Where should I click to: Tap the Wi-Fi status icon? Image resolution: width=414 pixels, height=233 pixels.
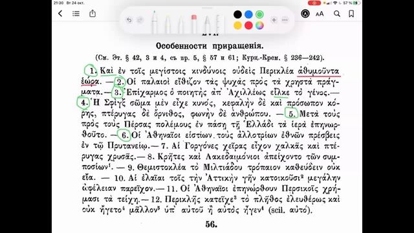coord(335,3)
